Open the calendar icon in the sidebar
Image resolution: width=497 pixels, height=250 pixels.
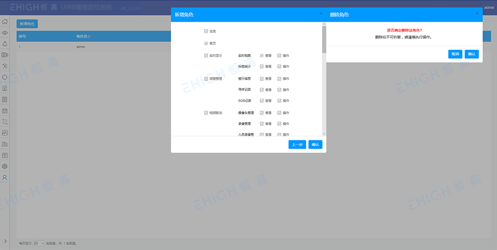pyautogui.click(x=5, y=111)
